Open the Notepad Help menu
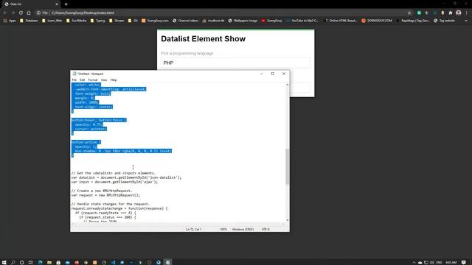Screen dimensions: 472x265 click(x=114, y=80)
